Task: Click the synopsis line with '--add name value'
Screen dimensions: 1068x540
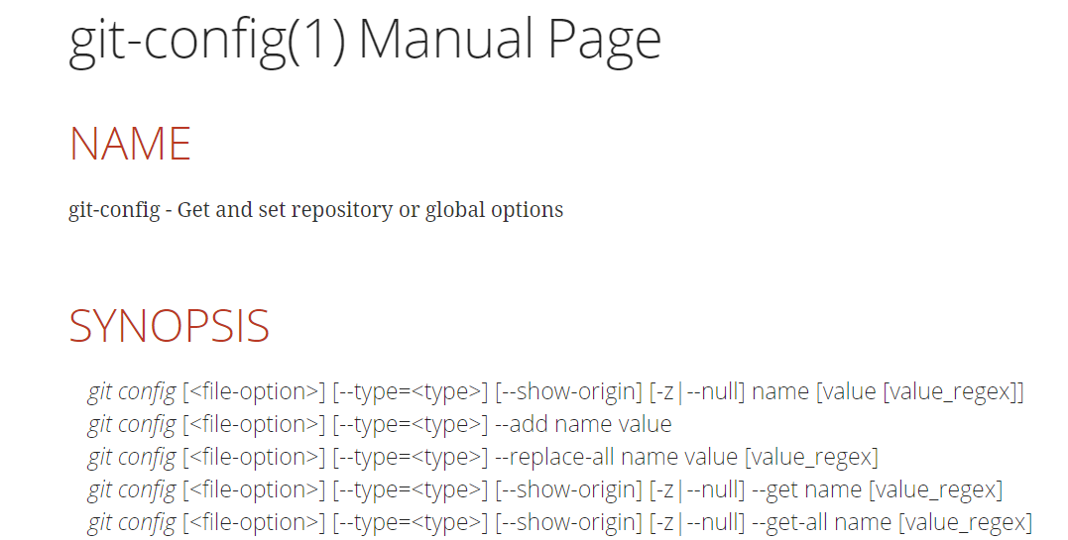Action: click(x=380, y=425)
